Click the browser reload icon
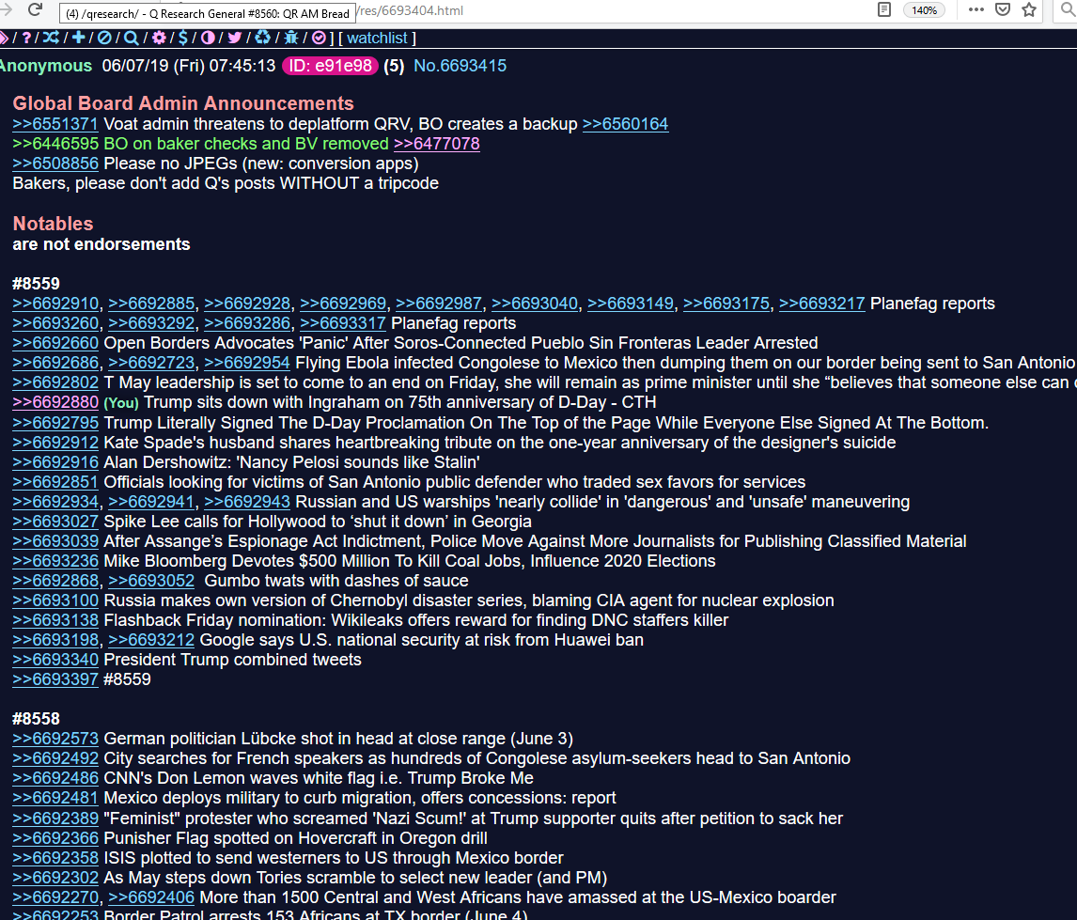 [x=35, y=9]
